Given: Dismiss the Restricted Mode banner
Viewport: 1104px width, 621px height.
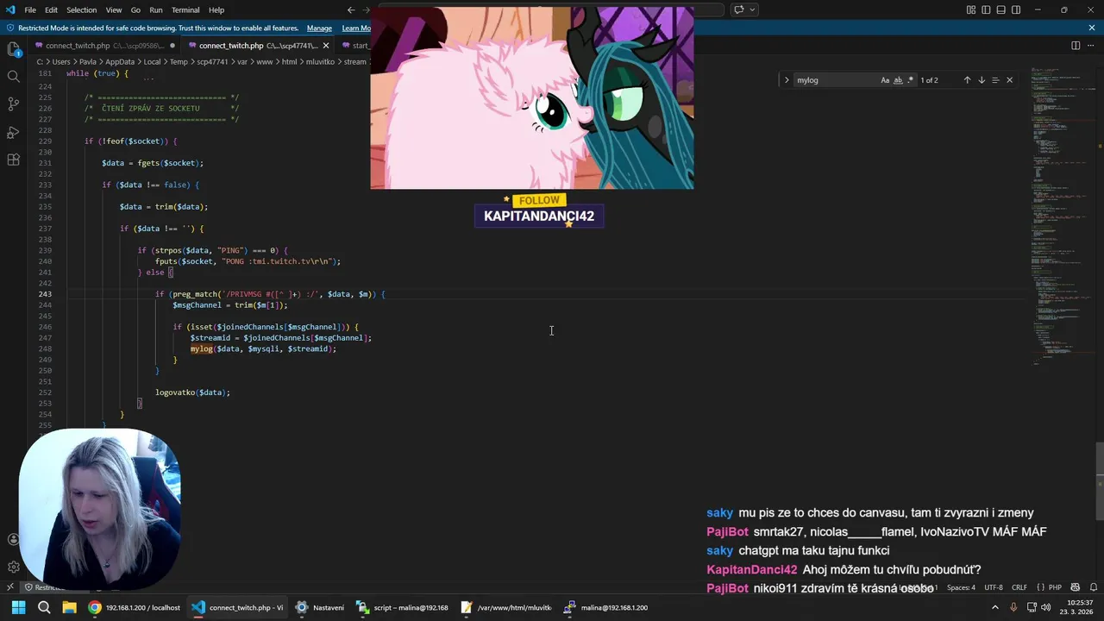Looking at the screenshot, I should [1092, 28].
